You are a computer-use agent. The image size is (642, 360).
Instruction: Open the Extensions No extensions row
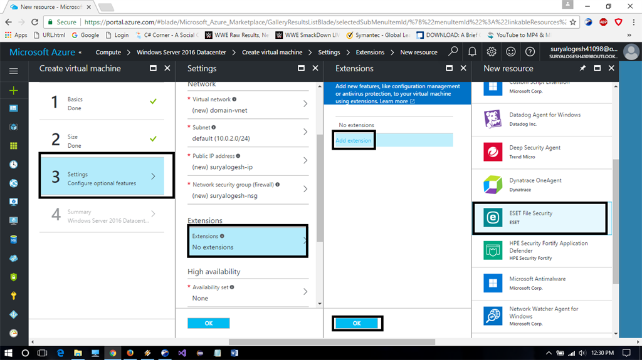pos(248,242)
